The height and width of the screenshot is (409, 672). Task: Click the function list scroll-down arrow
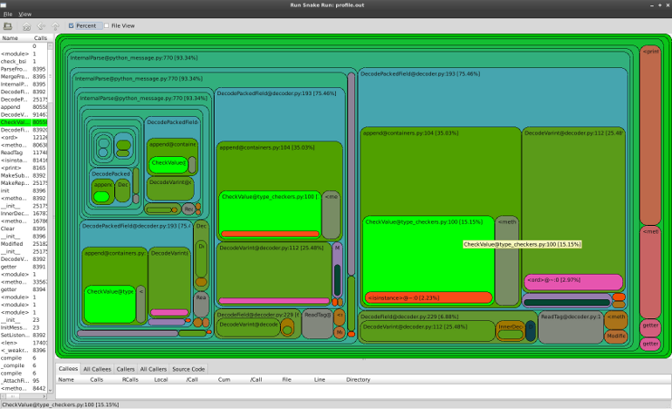coord(50,390)
